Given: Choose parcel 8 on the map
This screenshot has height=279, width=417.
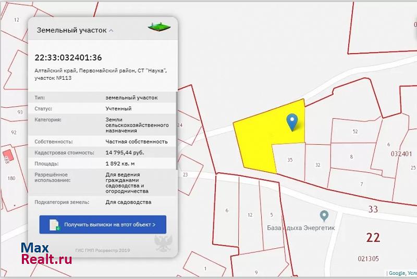Looking at the screenshot, I should click(351, 156).
